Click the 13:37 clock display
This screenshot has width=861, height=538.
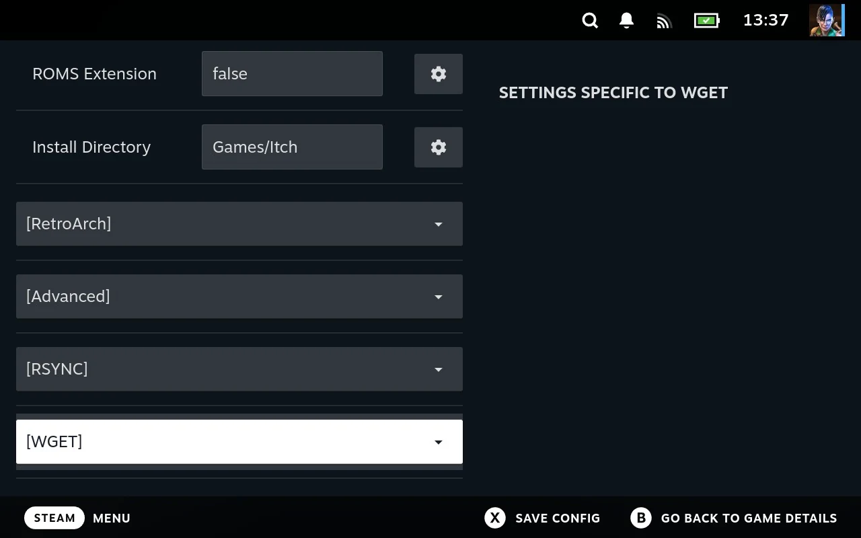click(x=765, y=20)
